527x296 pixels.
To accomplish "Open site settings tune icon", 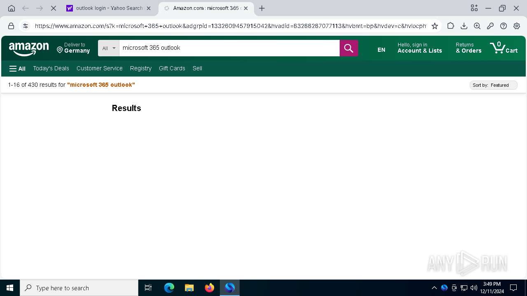I will point(26,26).
